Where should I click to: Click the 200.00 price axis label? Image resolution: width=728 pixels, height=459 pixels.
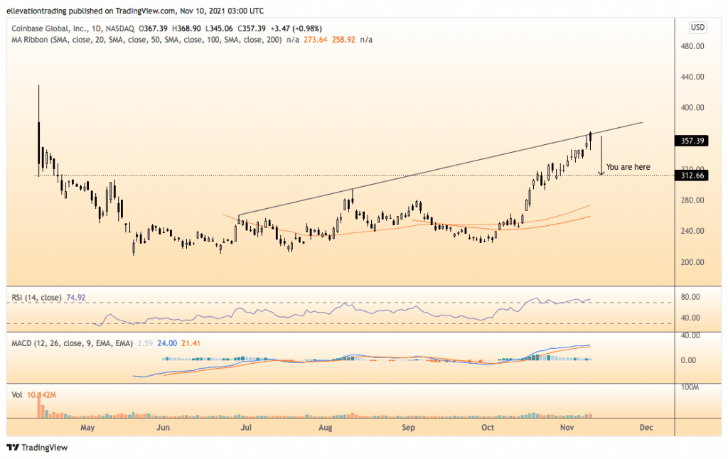point(692,262)
